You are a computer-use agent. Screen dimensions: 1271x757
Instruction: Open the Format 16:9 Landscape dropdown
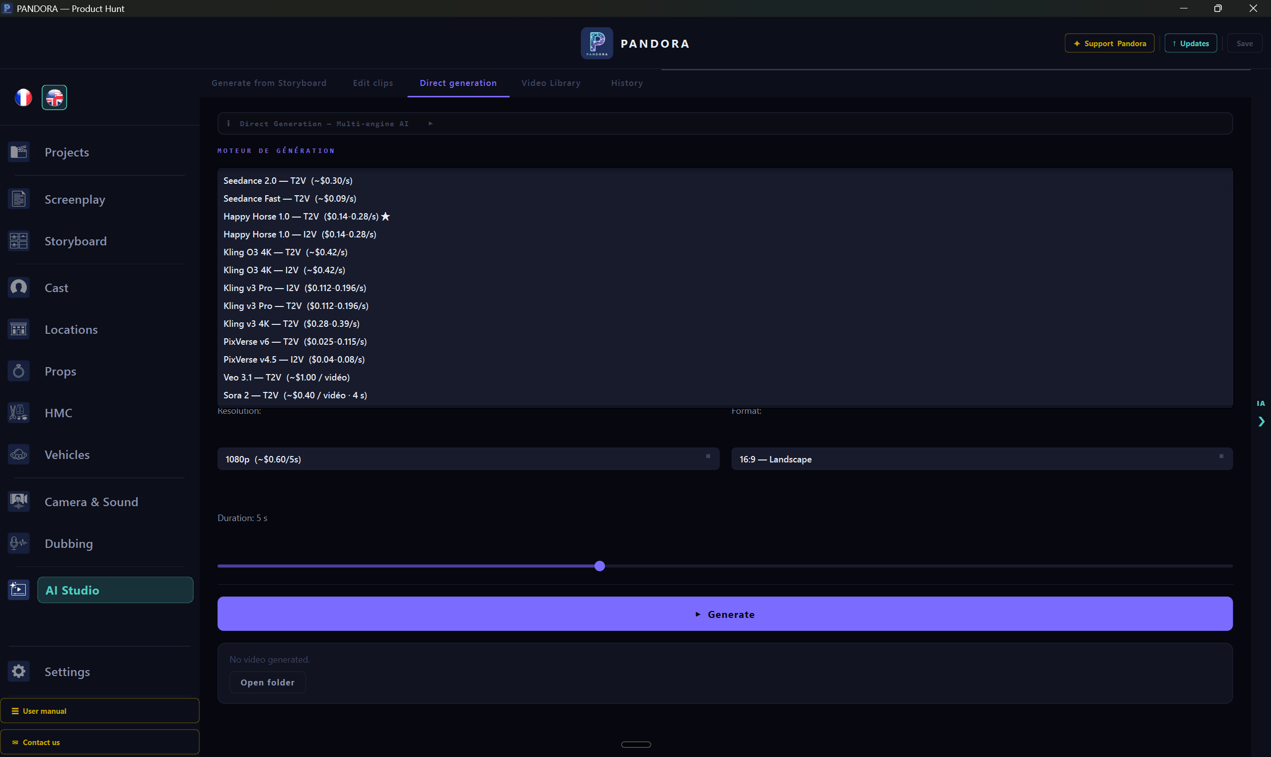pyautogui.click(x=982, y=459)
